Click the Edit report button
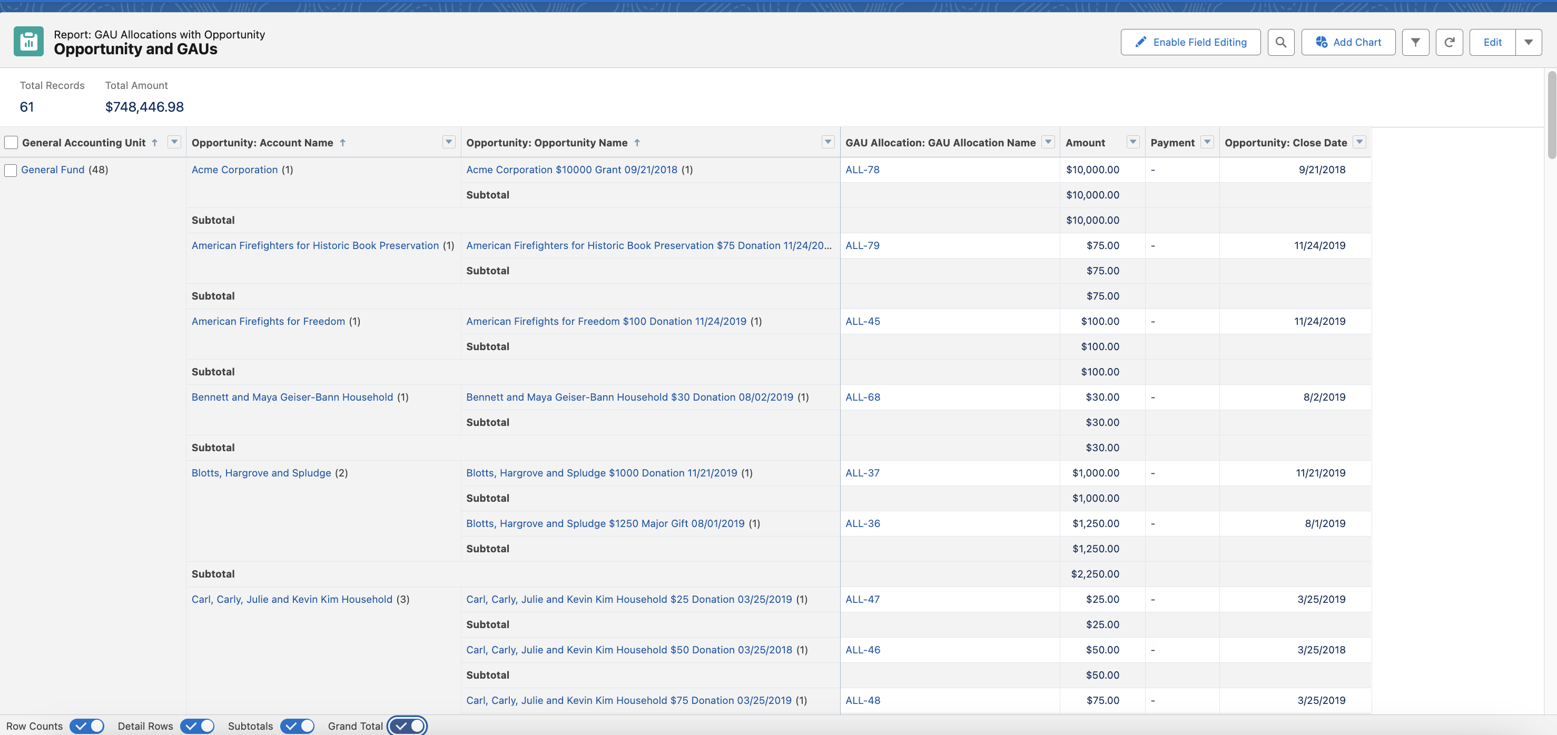This screenshot has height=735, width=1557. tap(1492, 42)
